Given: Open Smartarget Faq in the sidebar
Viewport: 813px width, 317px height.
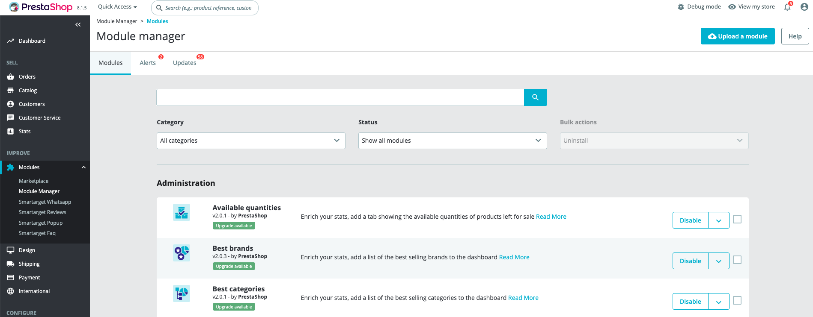Looking at the screenshot, I should pos(37,233).
